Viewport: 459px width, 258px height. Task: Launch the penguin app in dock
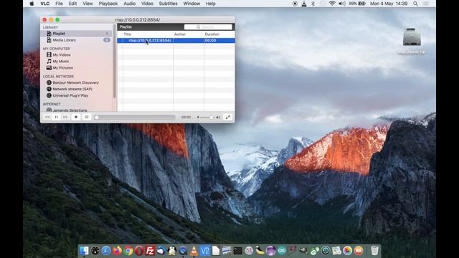(x=172, y=251)
